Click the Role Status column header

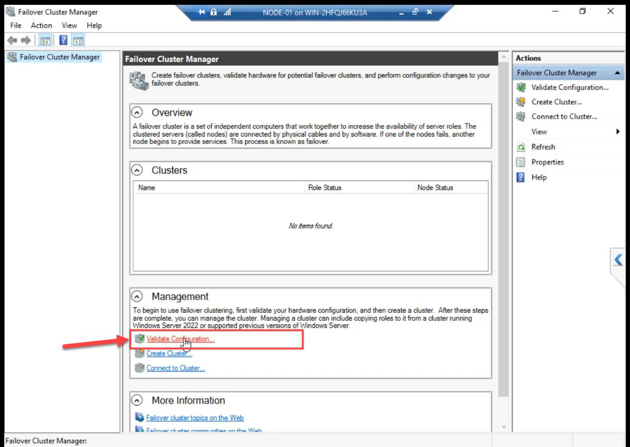[359, 187]
